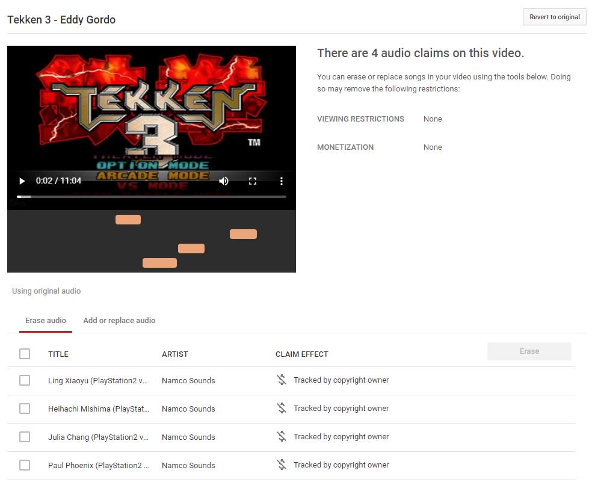Click the 'Using original audio' label
Viewport: 598px width, 497px height.
46,291
